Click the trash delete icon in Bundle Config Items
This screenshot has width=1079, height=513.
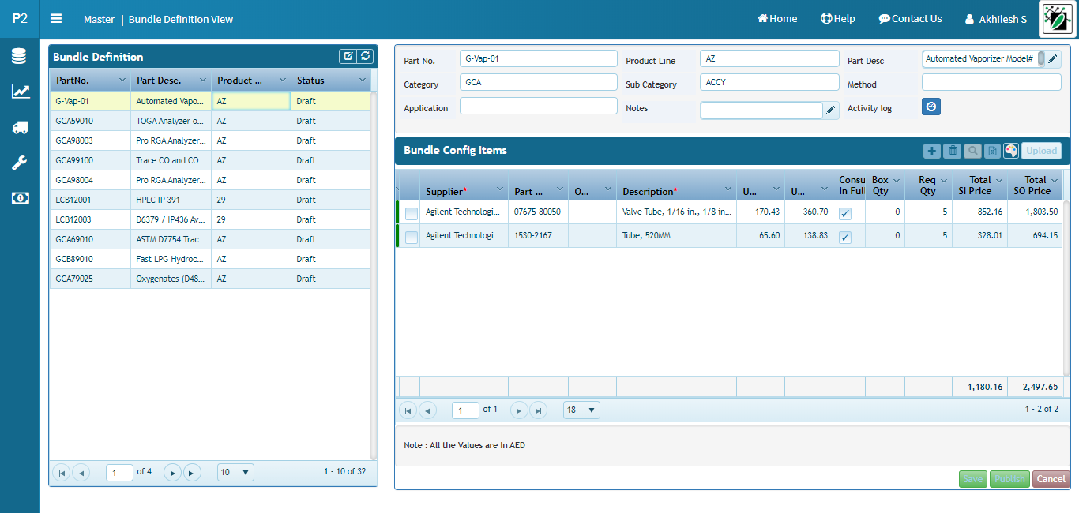[953, 151]
